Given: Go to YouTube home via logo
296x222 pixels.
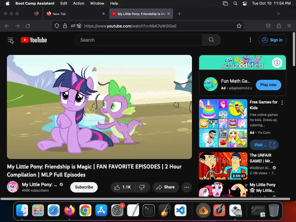Looking at the screenshot, I should coord(34,40).
